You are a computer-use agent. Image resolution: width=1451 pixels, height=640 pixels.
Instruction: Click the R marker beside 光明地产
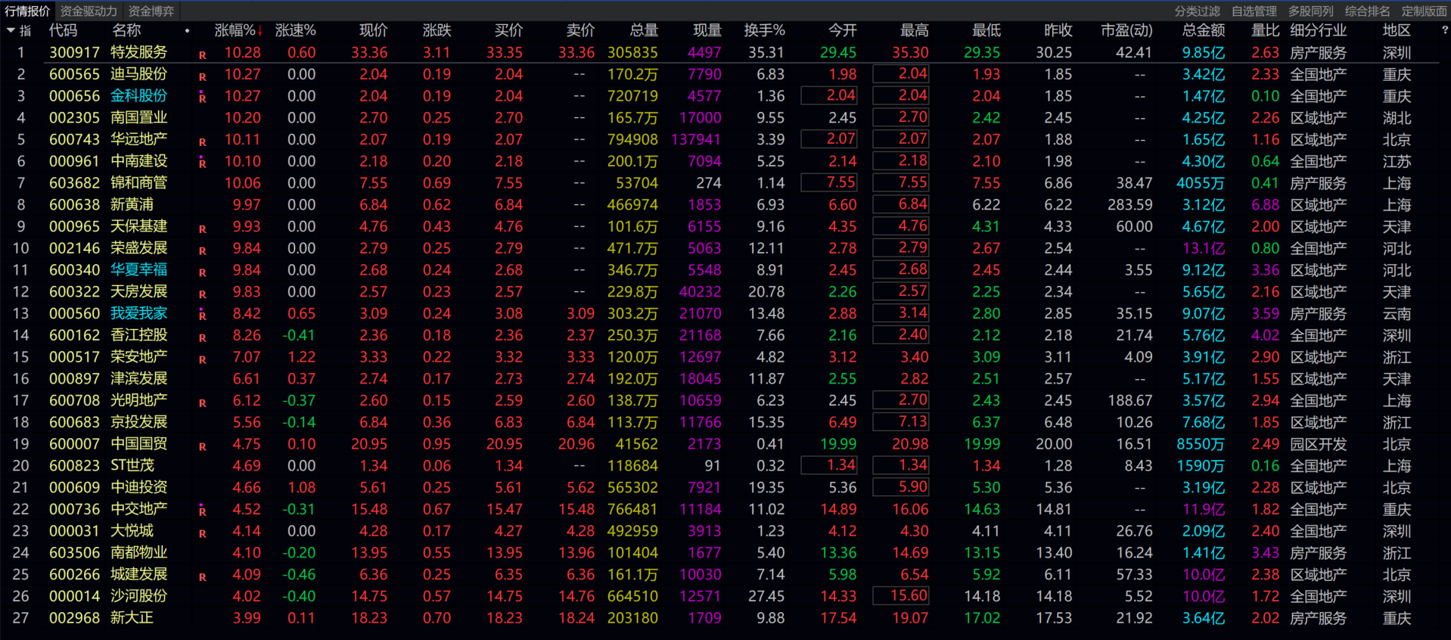click(x=202, y=403)
